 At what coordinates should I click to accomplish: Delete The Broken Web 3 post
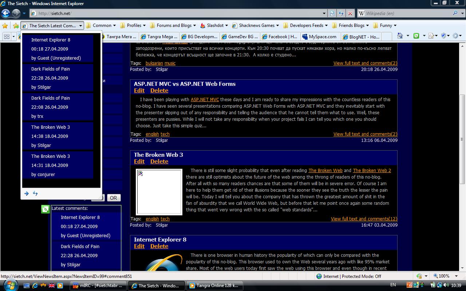click(x=159, y=162)
